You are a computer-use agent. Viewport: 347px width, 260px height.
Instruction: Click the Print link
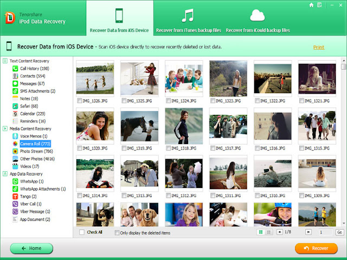(x=319, y=47)
